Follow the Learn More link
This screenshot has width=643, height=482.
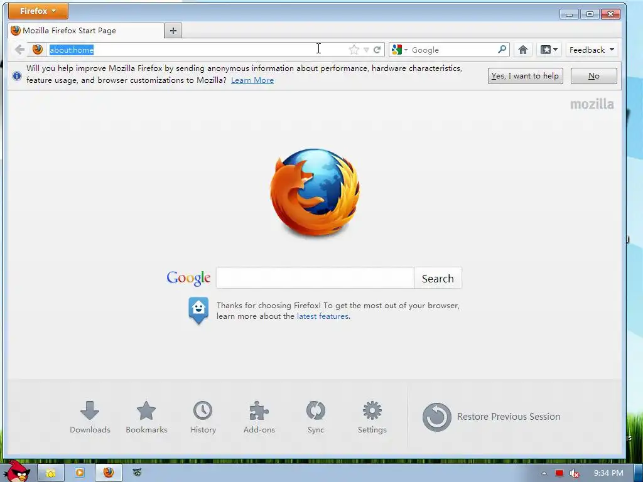tap(252, 80)
